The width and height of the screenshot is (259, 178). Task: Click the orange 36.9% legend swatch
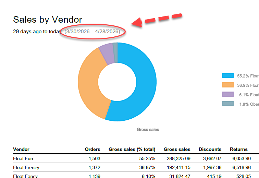click(x=228, y=85)
